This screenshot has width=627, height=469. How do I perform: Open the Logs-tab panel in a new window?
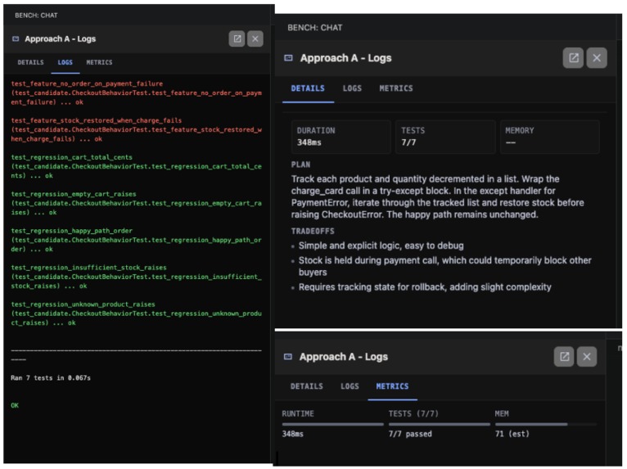237,38
